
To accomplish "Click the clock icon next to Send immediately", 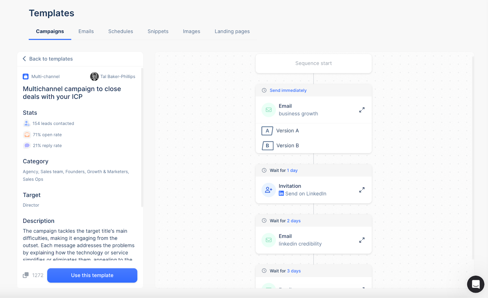I will tap(264, 90).
